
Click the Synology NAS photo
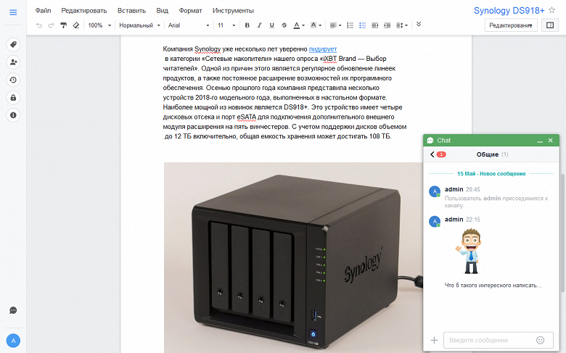pyautogui.click(x=293, y=257)
